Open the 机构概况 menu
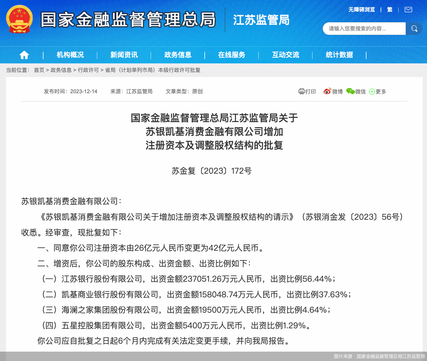 [70, 55]
